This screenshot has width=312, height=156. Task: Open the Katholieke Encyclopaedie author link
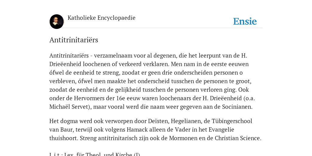coord(101,18)
